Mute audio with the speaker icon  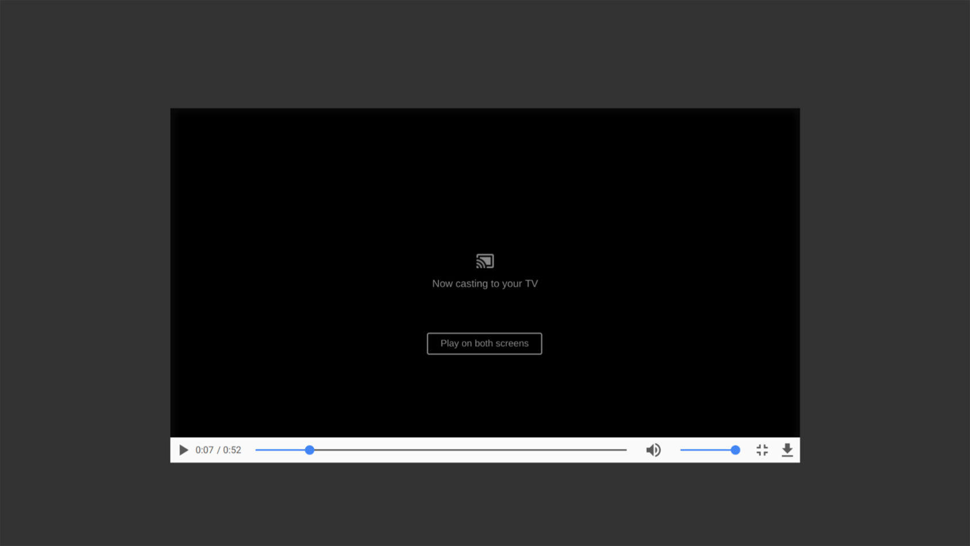tap(653, 450)
